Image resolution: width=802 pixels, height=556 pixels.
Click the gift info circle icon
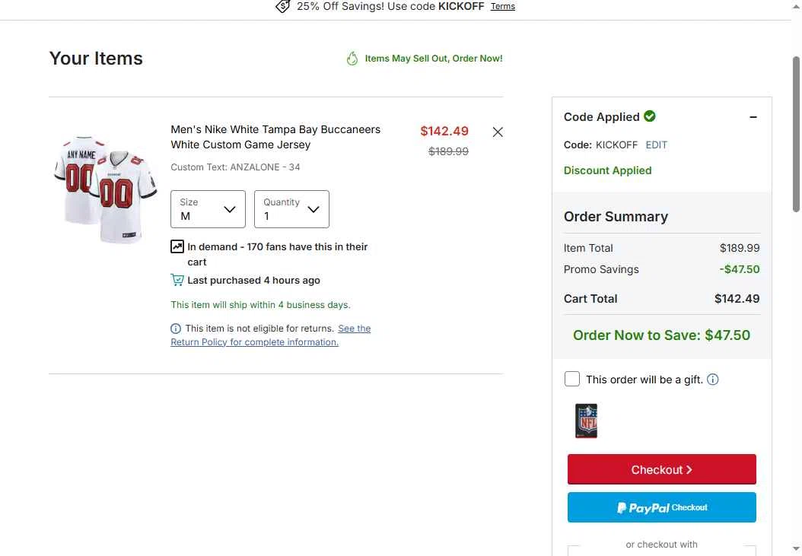712,380
